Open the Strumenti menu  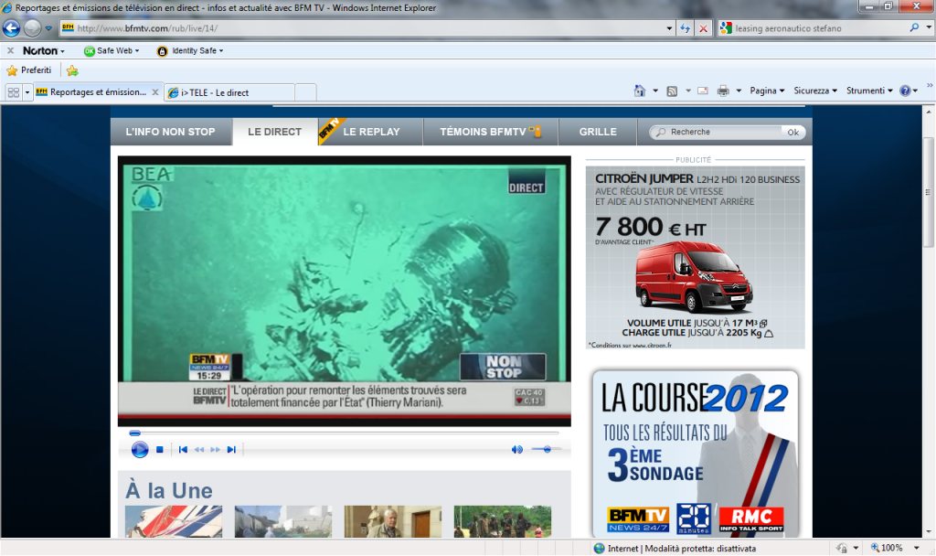(x=869, y=91)
